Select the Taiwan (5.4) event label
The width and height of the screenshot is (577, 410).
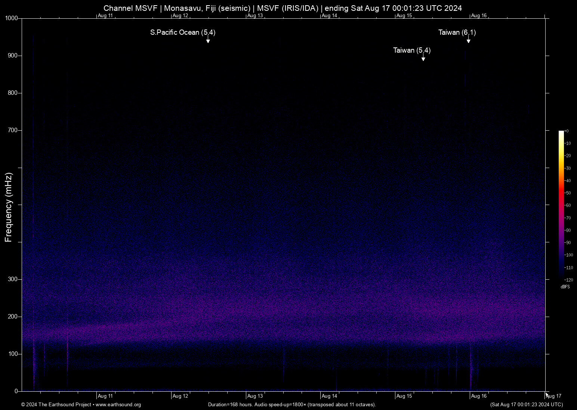point(411,50)
